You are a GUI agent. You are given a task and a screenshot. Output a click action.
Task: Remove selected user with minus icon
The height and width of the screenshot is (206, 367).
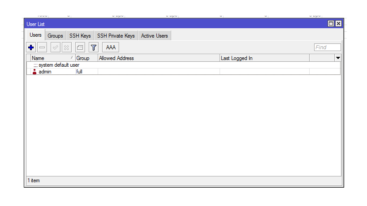[42, 47]
